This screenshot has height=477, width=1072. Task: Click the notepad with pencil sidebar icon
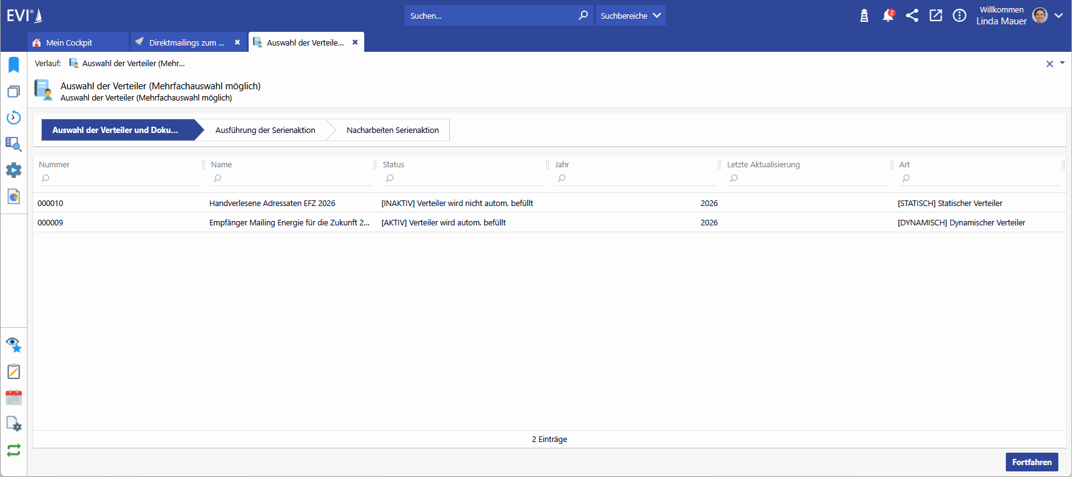(14, 371)
